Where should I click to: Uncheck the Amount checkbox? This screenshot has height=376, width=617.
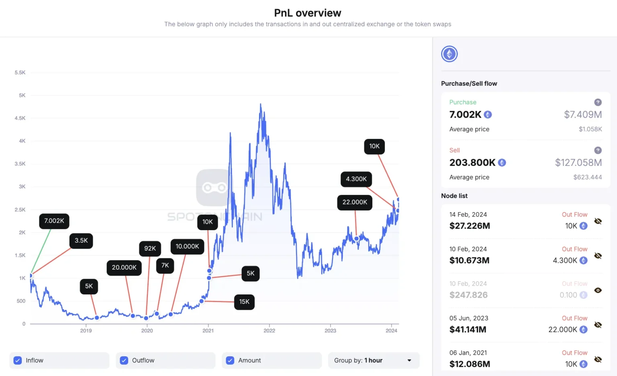tap(230, 360)
